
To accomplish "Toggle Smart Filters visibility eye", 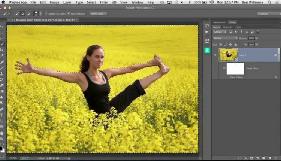I will [224, 68].
